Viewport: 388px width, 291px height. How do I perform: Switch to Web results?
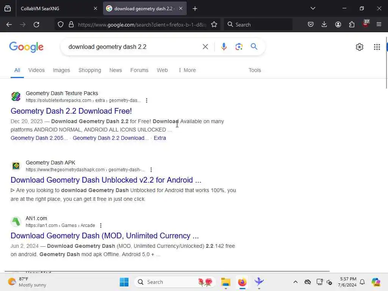162,70
